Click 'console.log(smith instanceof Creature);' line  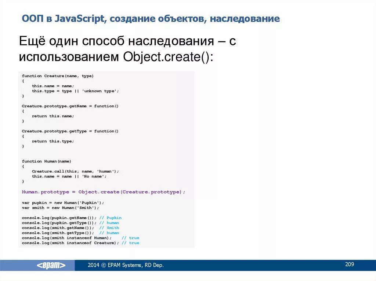click(x=70, y=243)
